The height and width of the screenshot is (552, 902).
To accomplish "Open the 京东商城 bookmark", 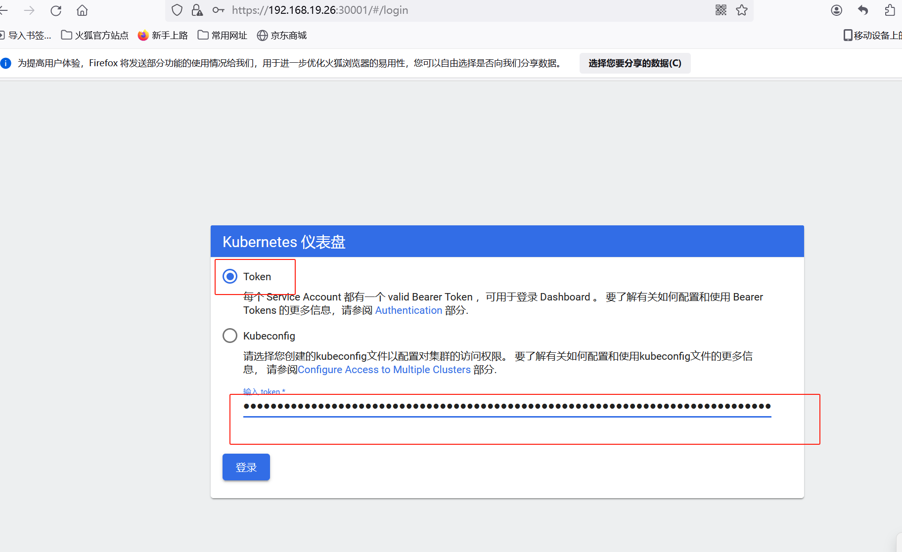I will click(x=282, y=35).
